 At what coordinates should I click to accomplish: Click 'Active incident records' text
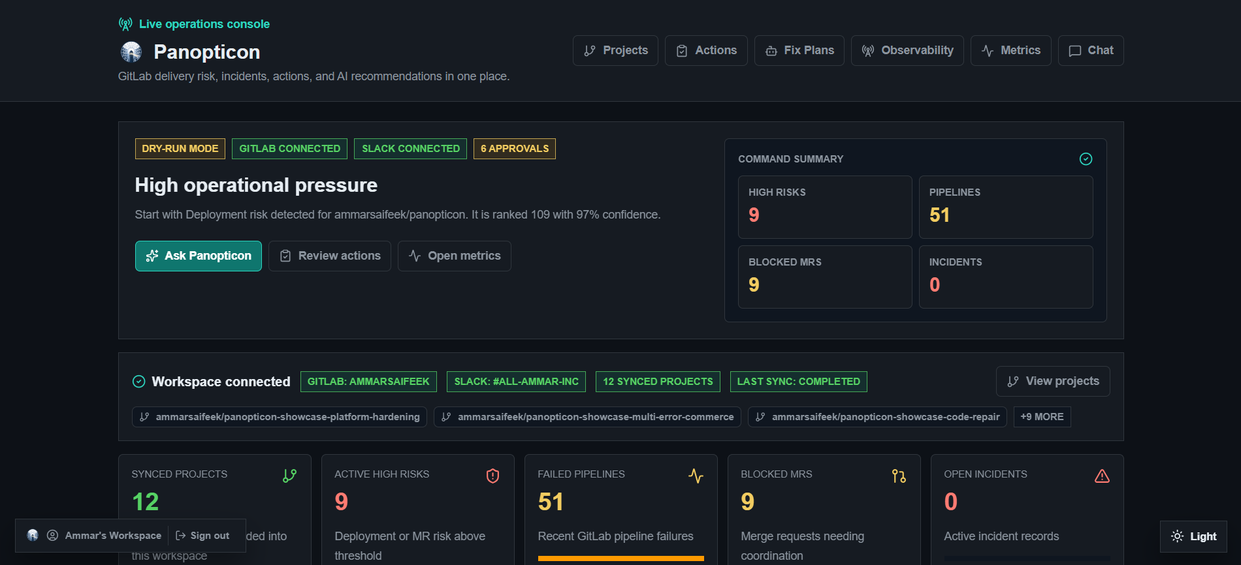click(x=1001, y=536)
